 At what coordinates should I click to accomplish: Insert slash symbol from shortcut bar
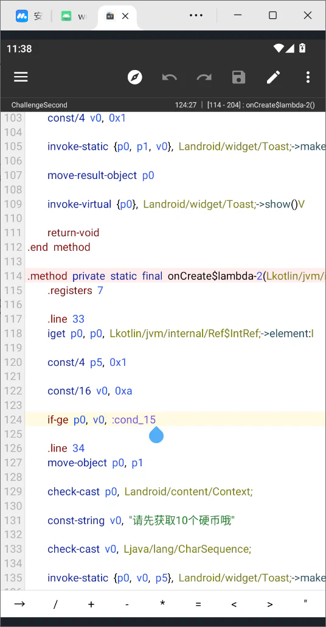click(x=55, y=604)
